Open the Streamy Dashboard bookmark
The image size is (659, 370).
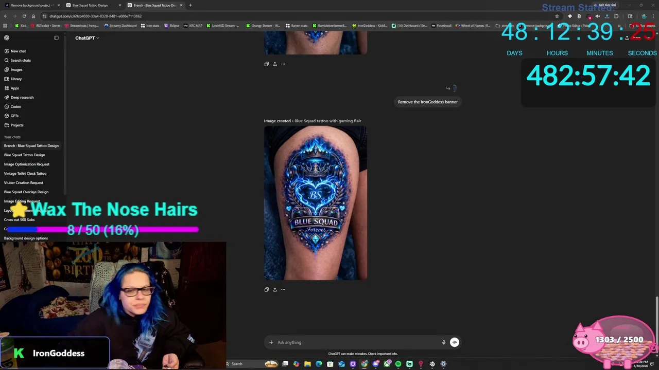click(120, 25)
